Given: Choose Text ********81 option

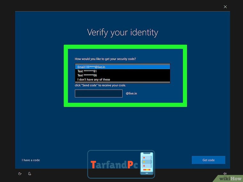Looking at the screenshot, I should [122, 71].
